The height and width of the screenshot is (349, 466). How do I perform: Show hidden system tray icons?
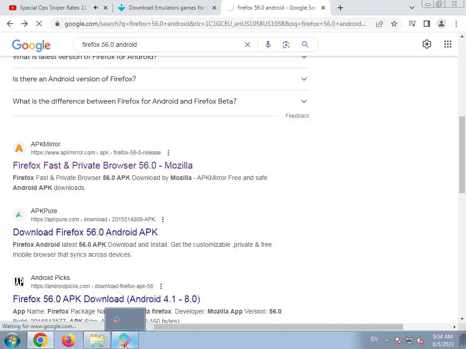point(387,340)
